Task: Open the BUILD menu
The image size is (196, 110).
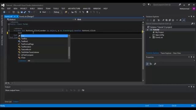Action: [32, 9]
